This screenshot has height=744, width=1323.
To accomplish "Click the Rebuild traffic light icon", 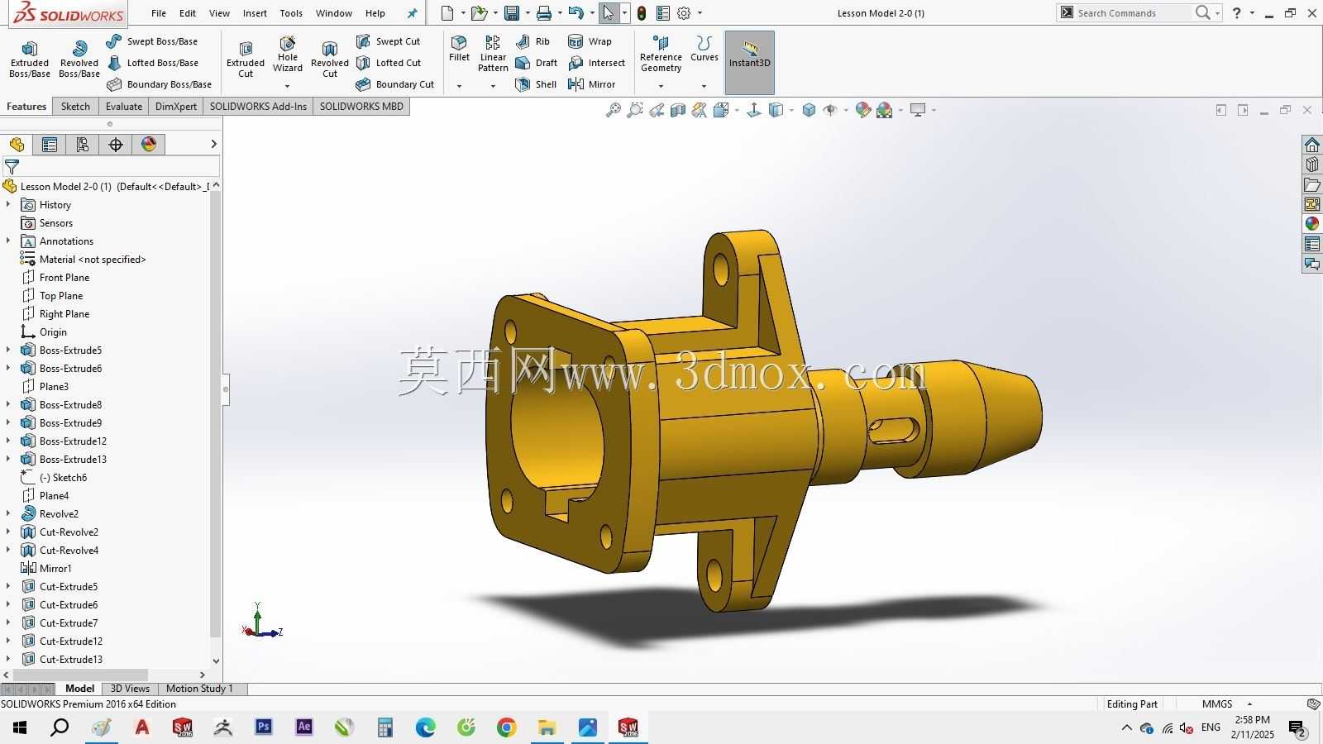I will pos(642,13).
